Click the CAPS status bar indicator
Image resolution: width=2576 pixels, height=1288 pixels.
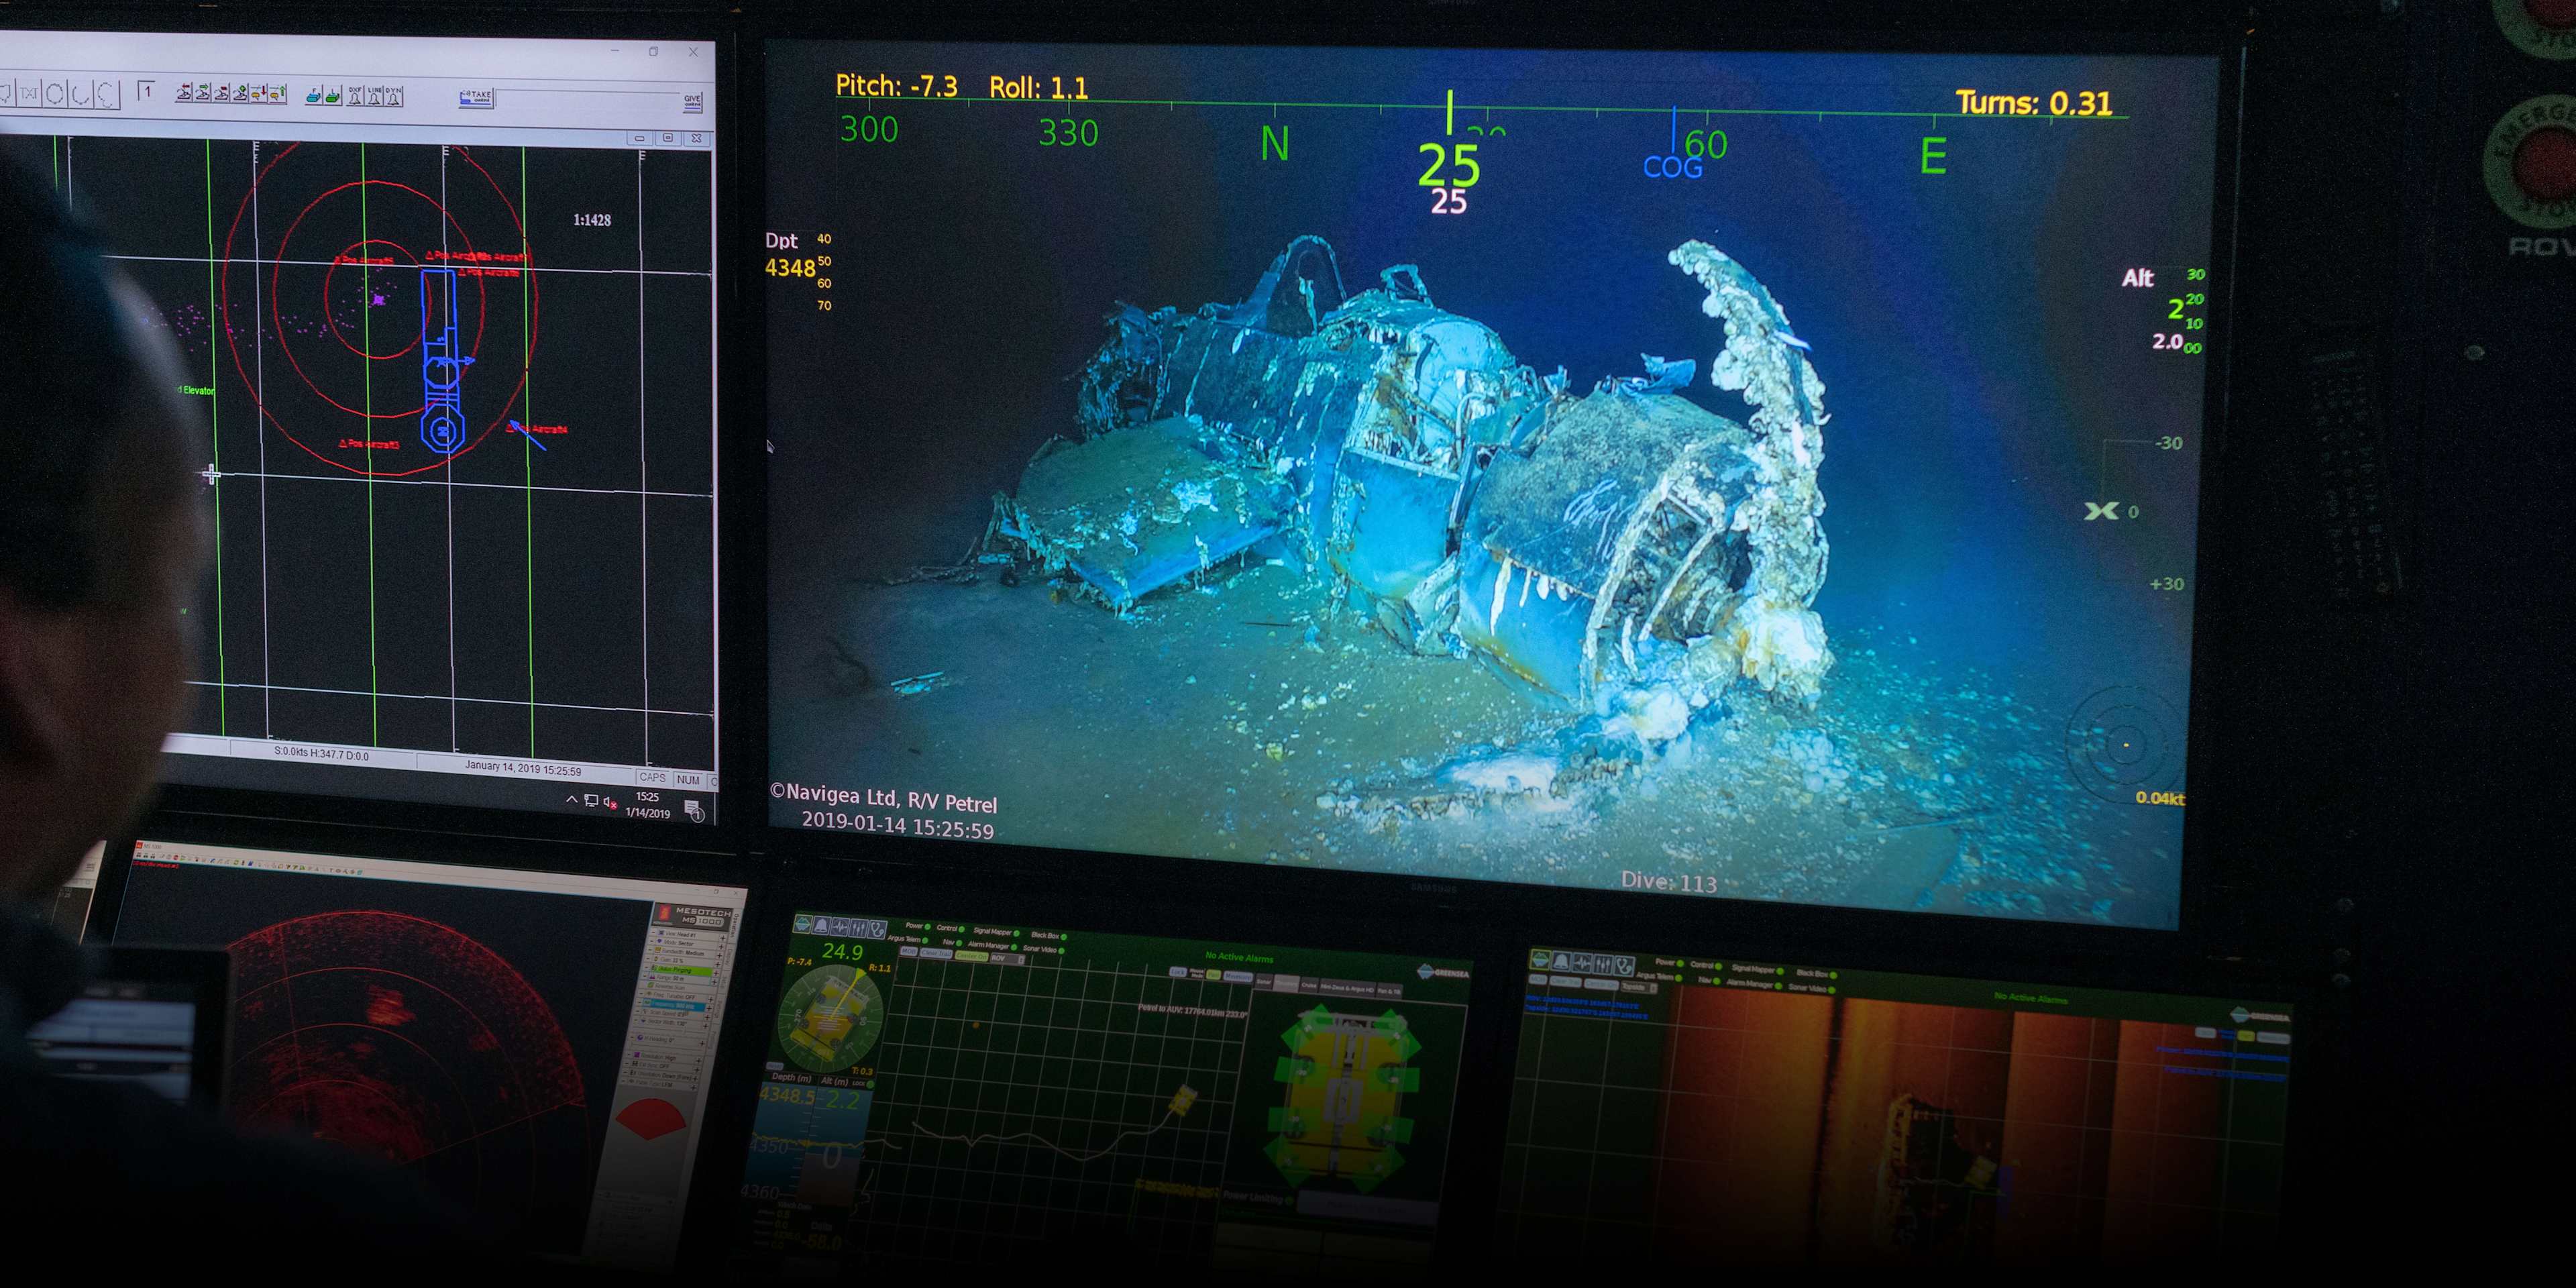[652, 777]
